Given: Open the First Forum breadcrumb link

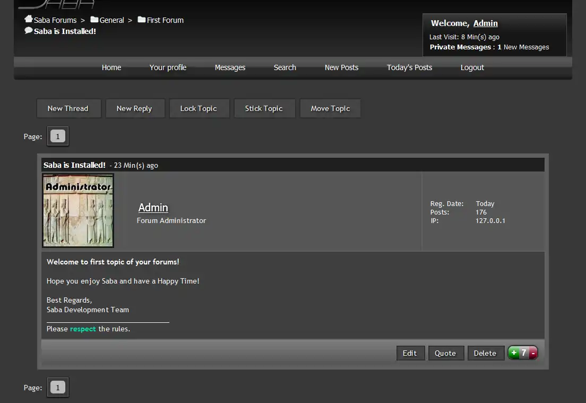Looking at the screenshot, I should pyautogui.click(x=165, y=20).
